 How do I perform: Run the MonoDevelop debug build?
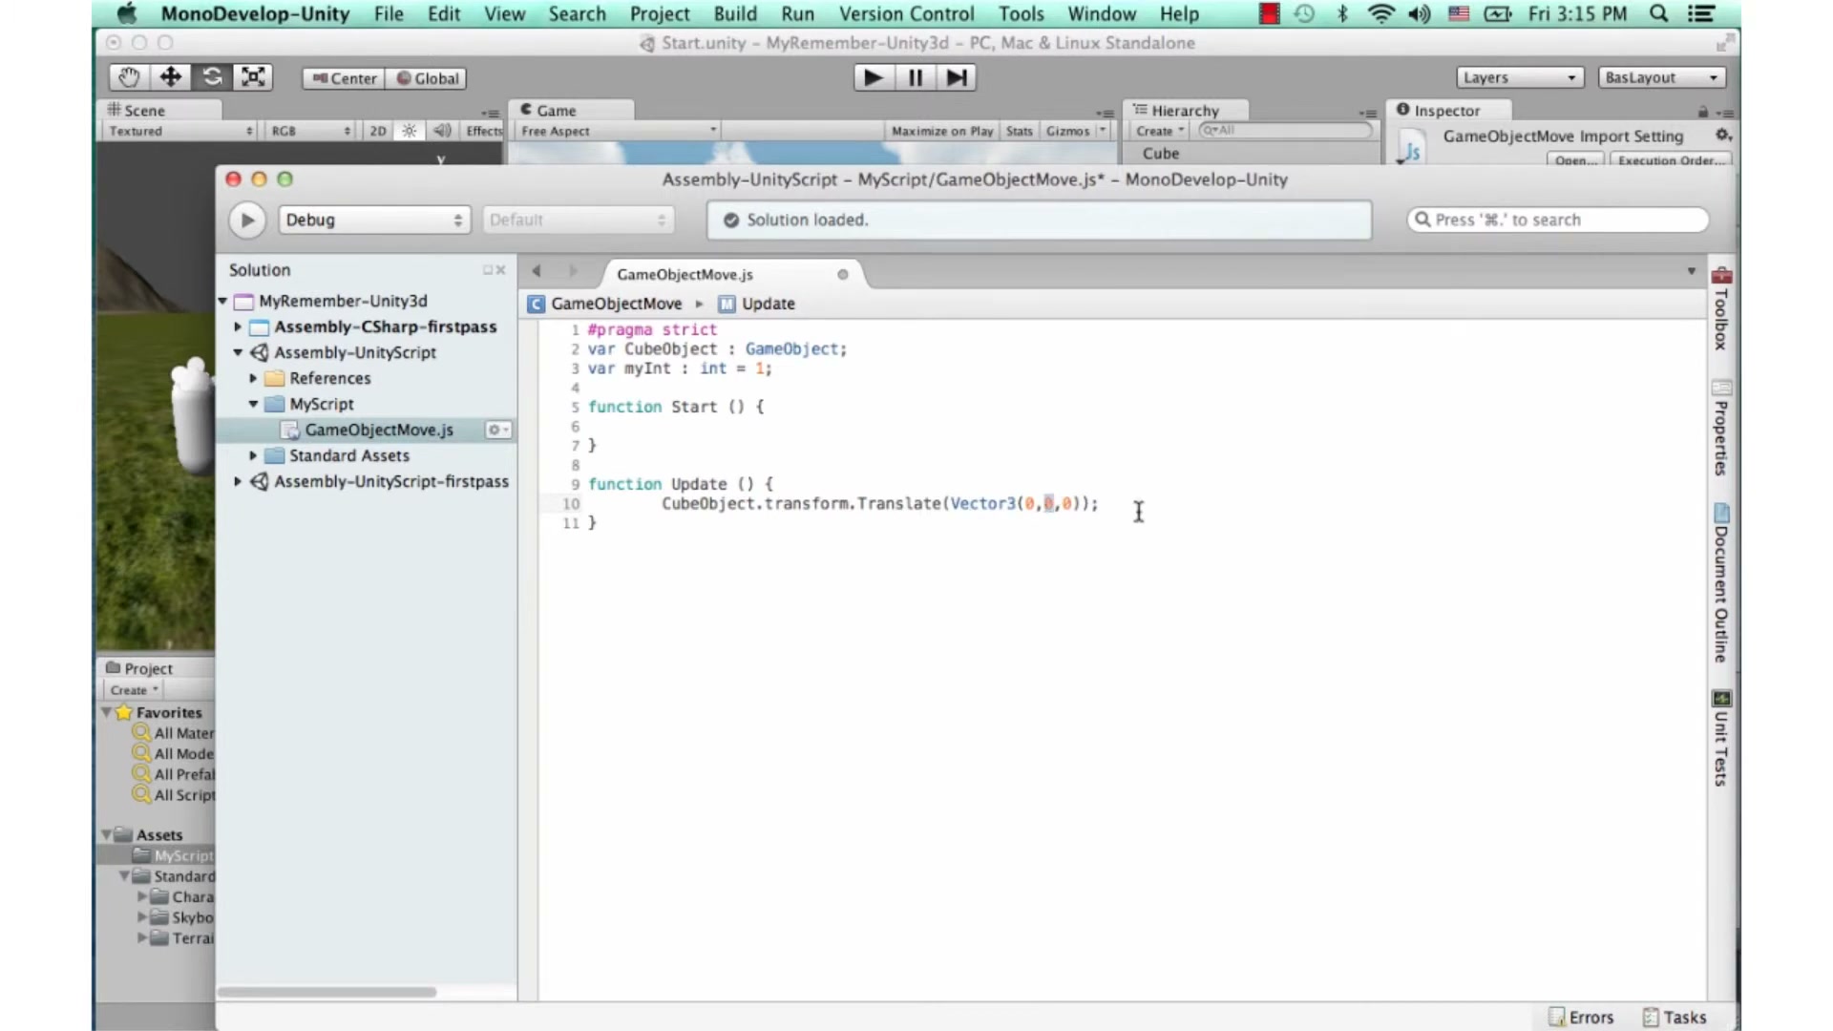pos(247,221)
